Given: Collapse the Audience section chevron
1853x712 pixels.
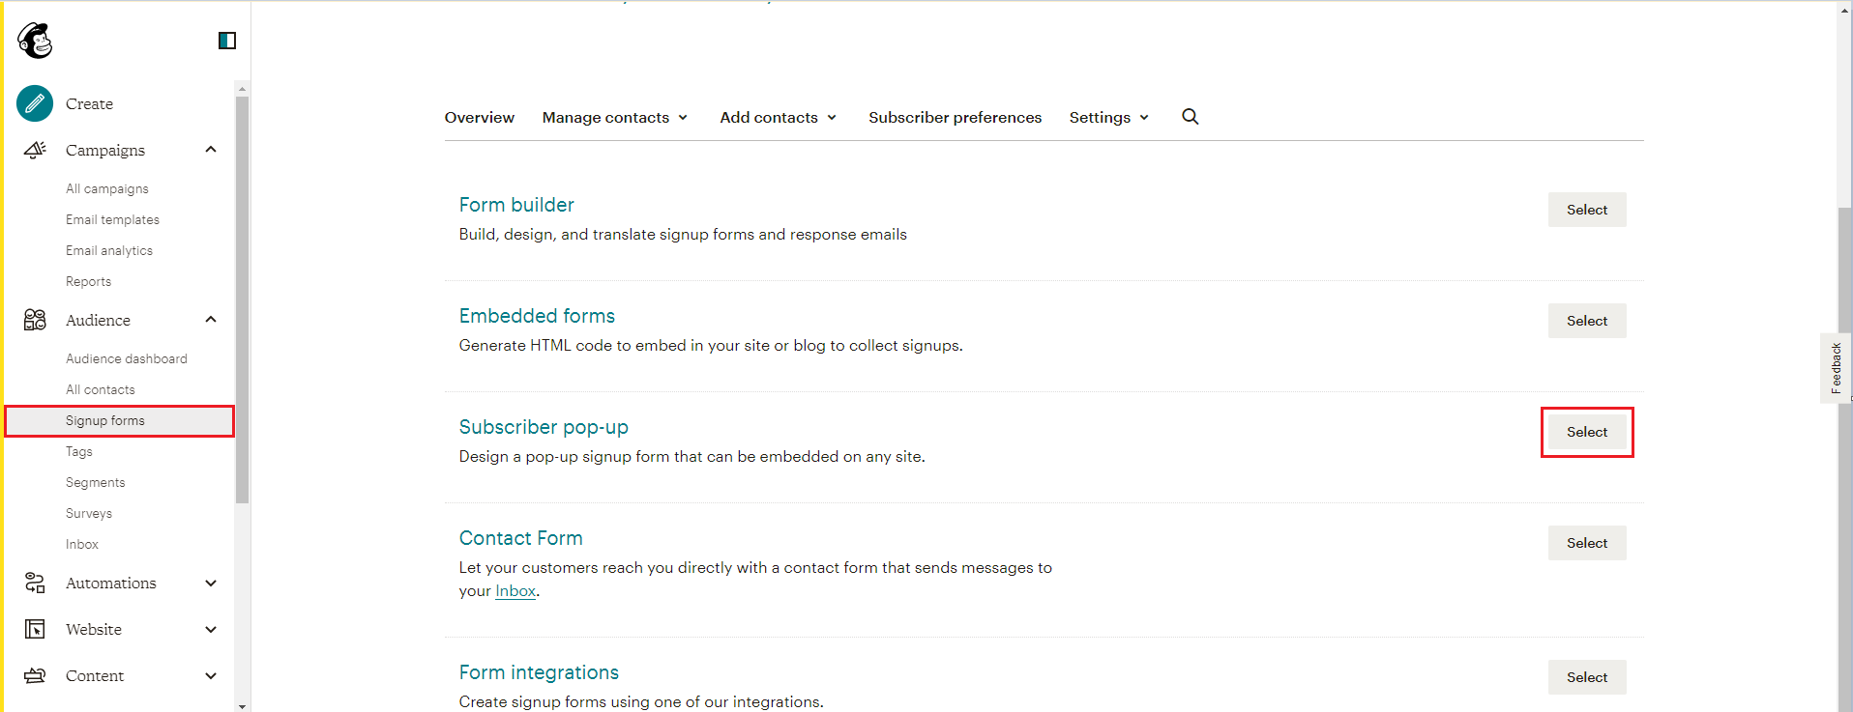Looking at the screenshot, I should click(211, 320).
